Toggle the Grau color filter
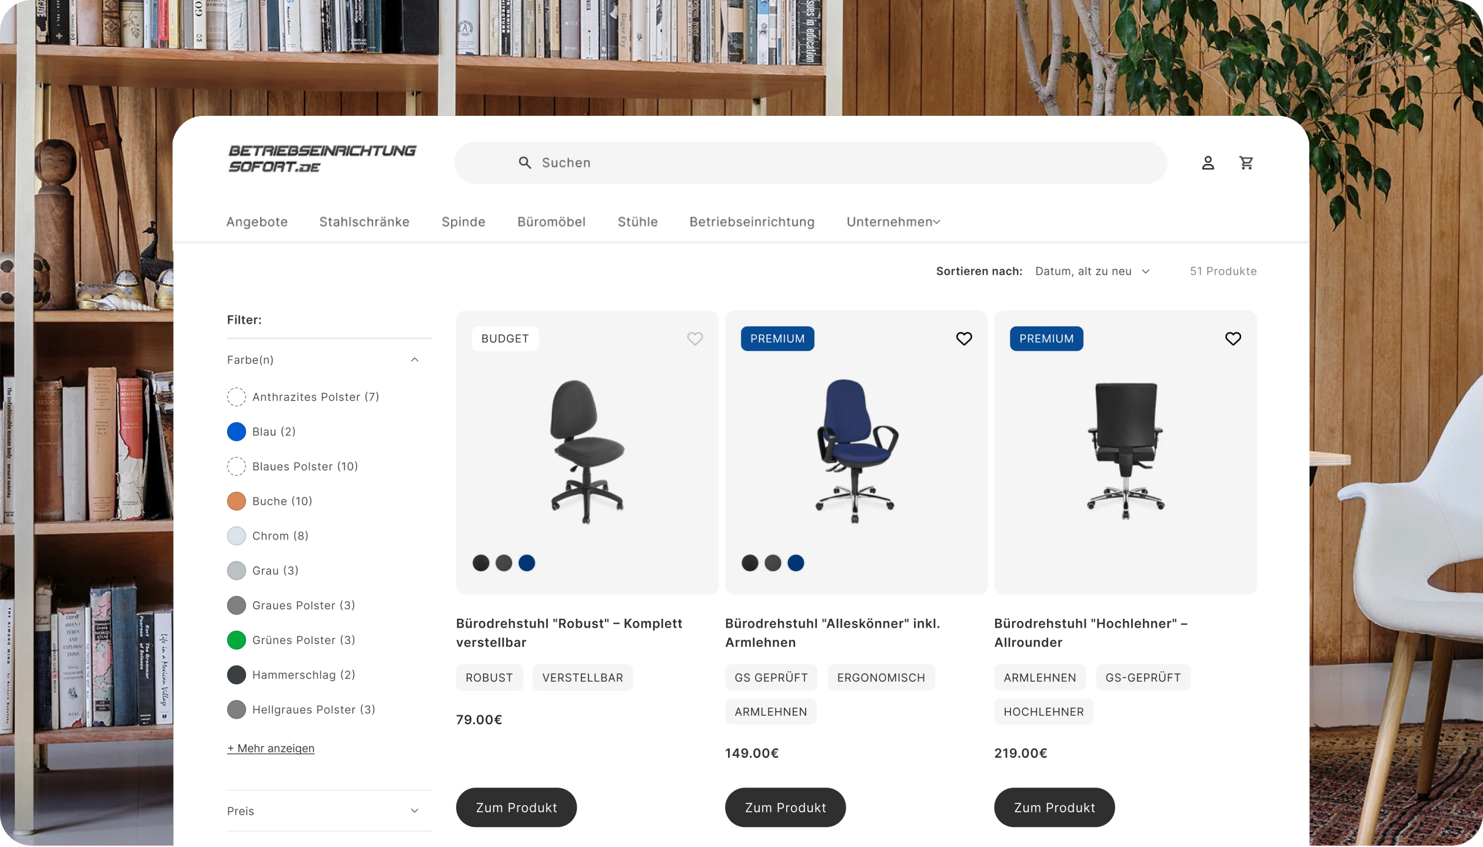1483x847 pixels. tap(262, 571)
